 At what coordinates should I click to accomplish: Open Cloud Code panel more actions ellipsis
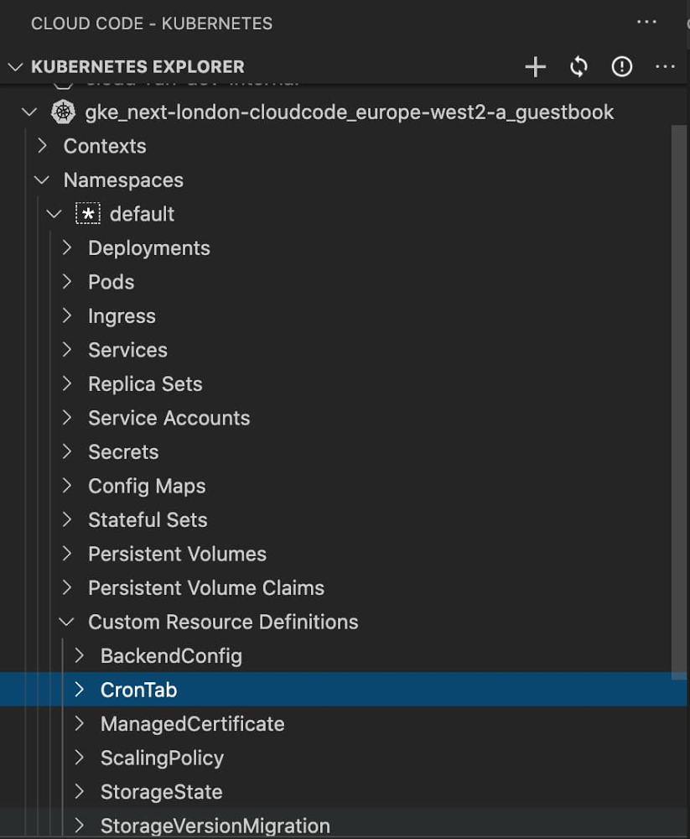[646, 22]
